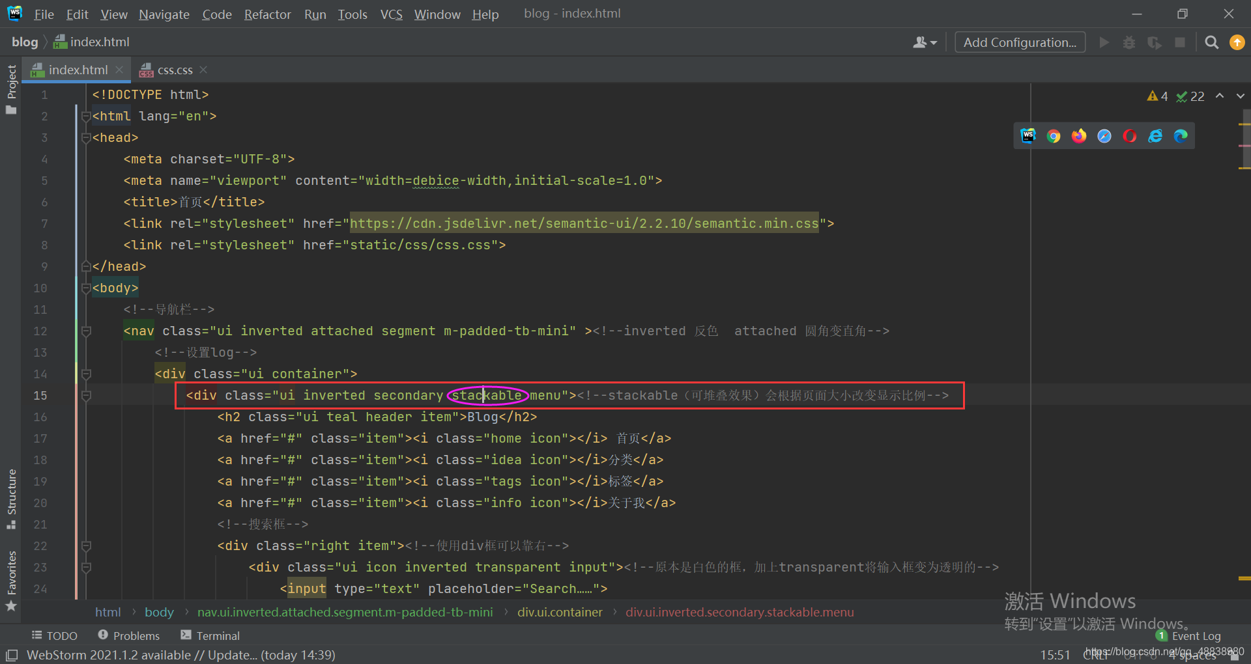
Task: Open page in Edge browser icon
Action: [x=1181, y=136]
